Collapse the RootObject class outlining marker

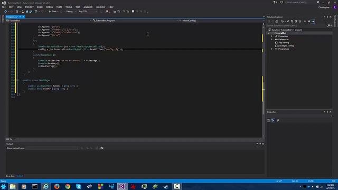coord(17,80)
